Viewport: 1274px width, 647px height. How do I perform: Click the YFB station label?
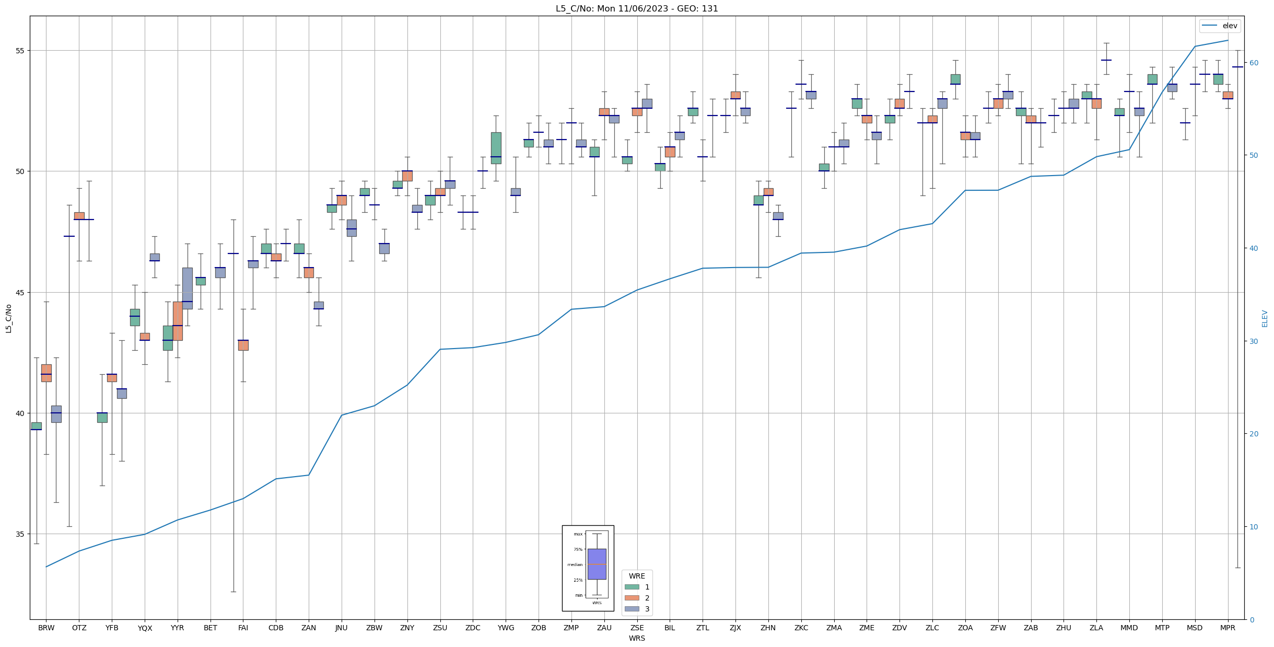[112, 628]
